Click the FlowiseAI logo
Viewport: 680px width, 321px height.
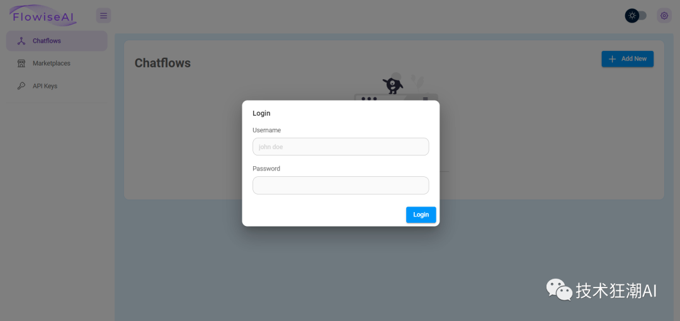point(43,15)
